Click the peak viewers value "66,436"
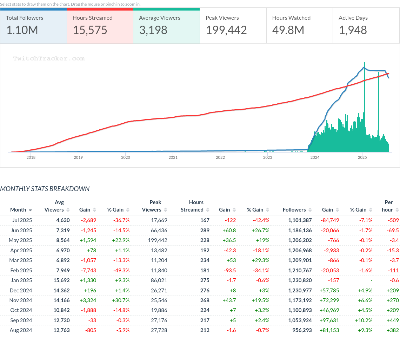400x337 pixels. (x=159, y=231)
